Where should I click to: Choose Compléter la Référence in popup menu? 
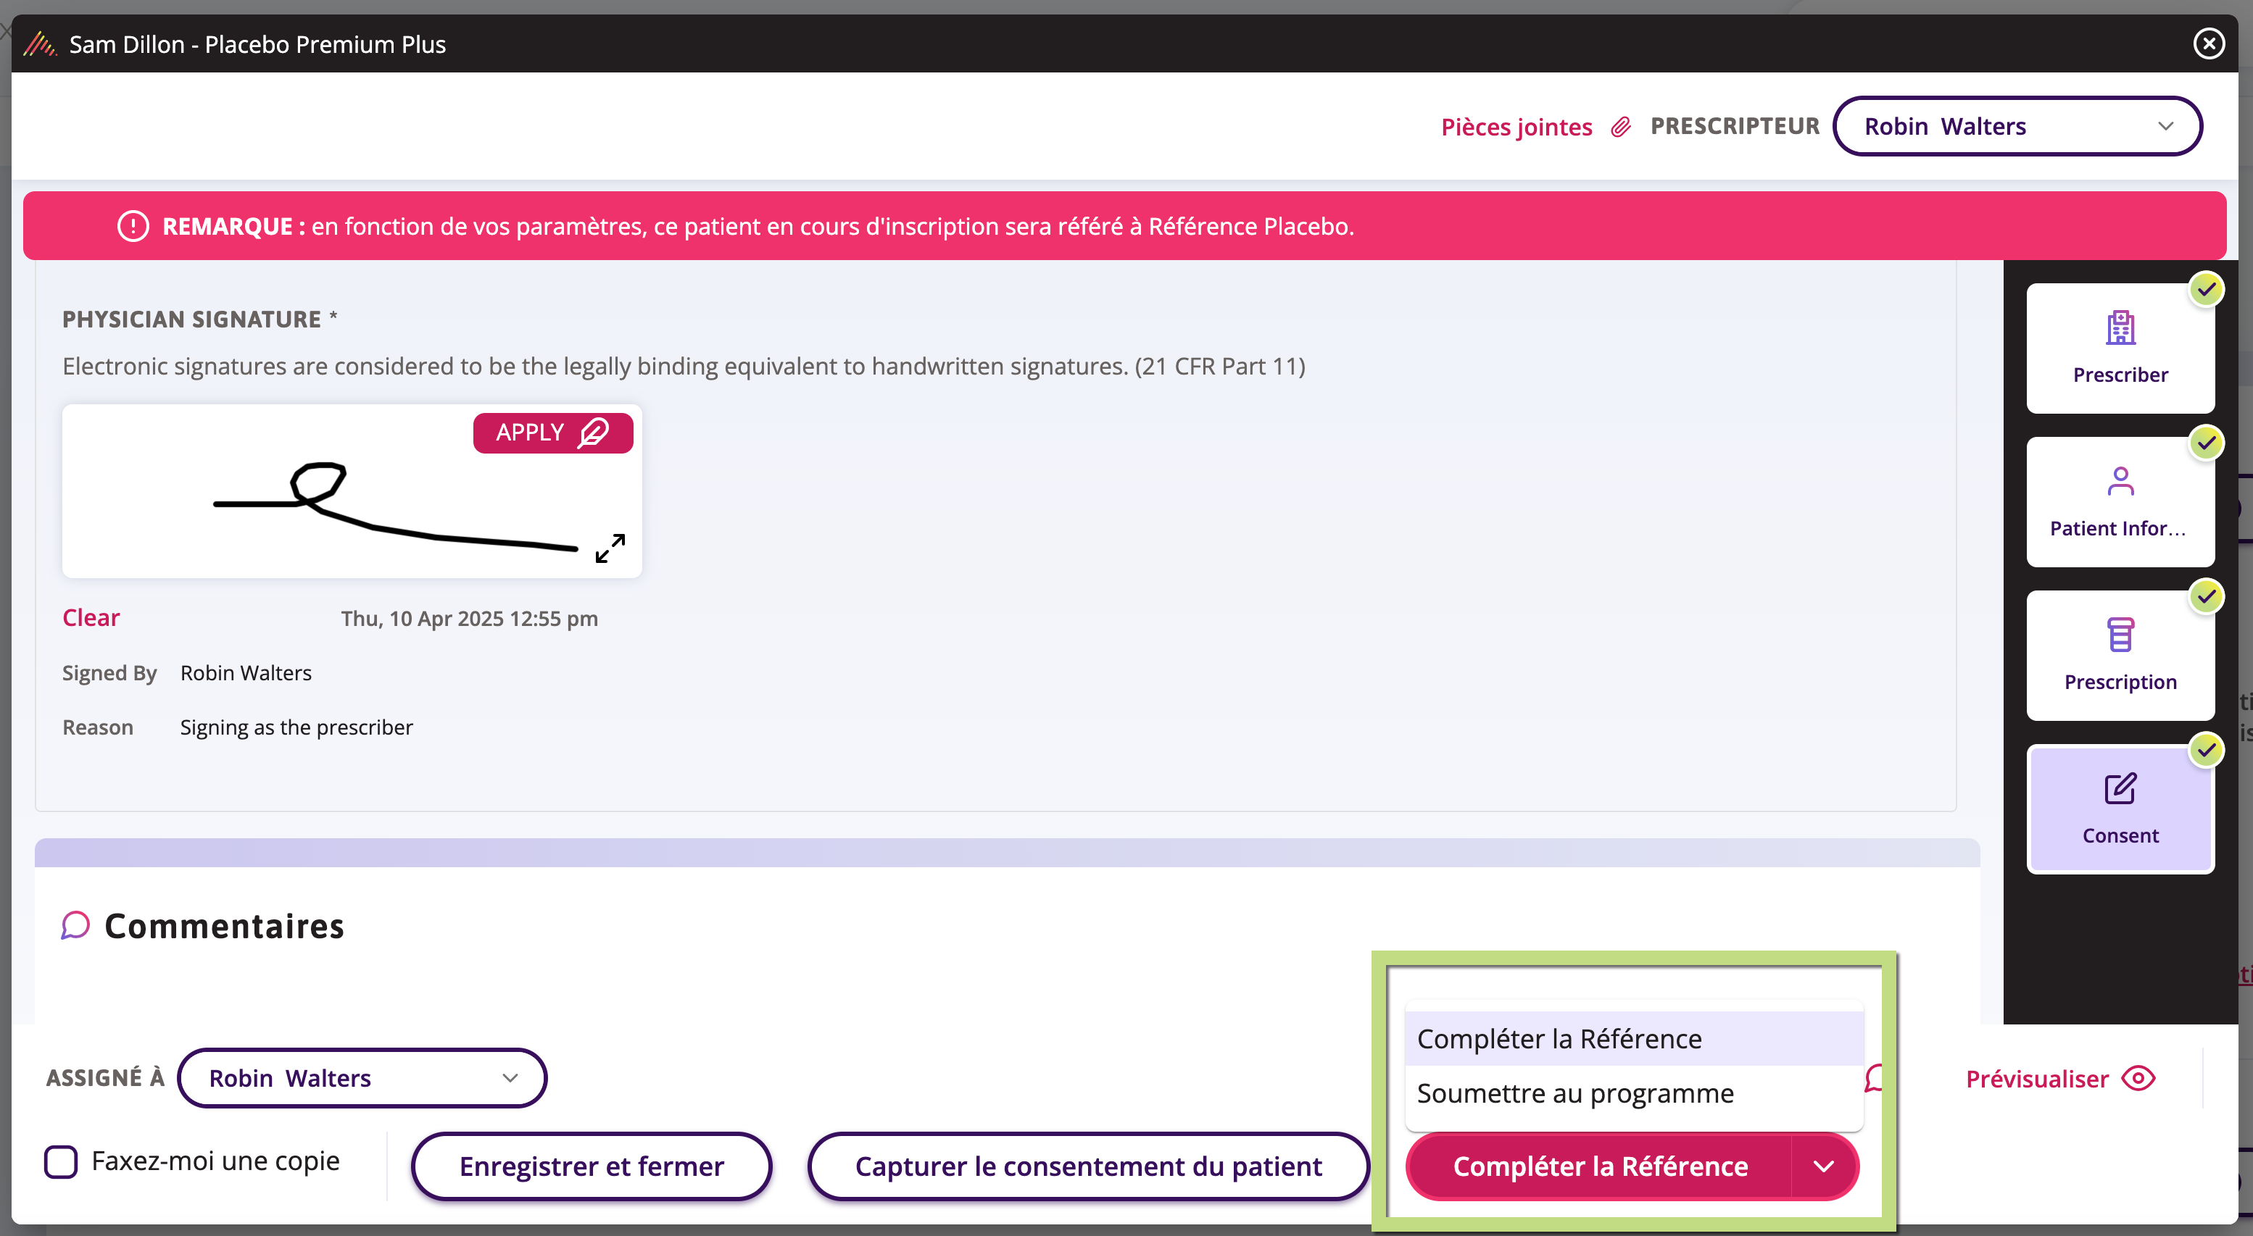coord(1559,1040)
